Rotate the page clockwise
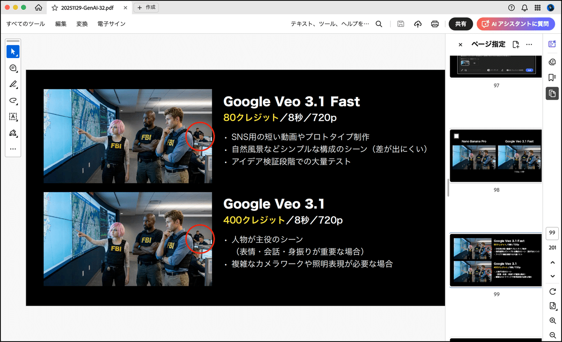Screen dimensions: 562x342 coord(552,291)
